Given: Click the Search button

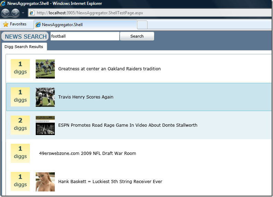Looking at the screenshot, I should [137, 36].
